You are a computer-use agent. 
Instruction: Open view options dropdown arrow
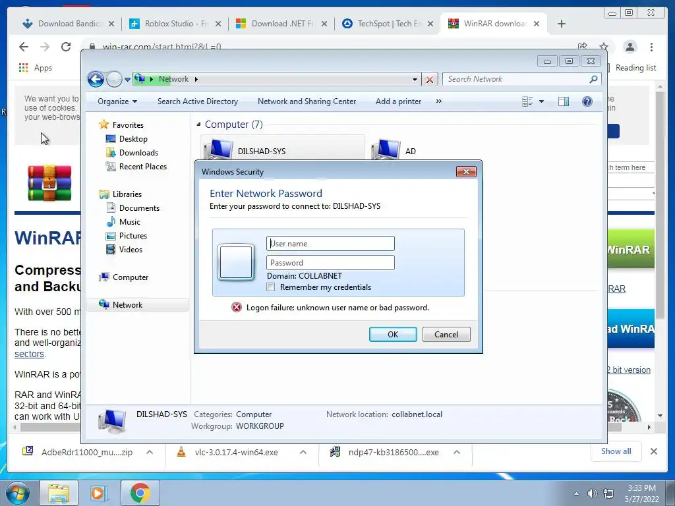[541, 101]
